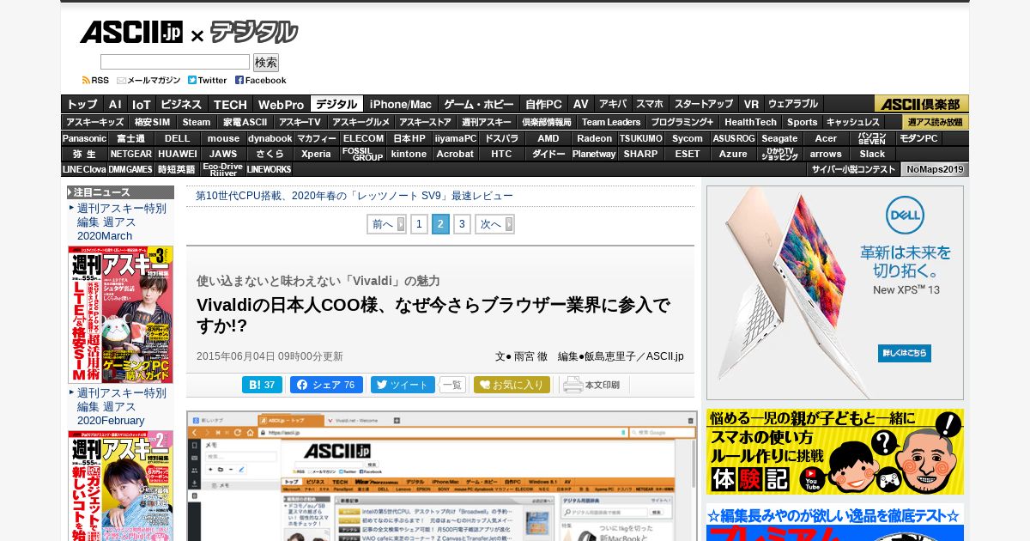Image resolution: width=1030 pixels, height=541 pixels.
Task: Jump to article page 1
Action: [419, 224]
